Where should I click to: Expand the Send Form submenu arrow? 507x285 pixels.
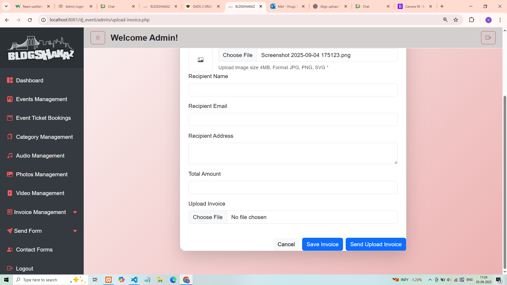click(75, 231)
